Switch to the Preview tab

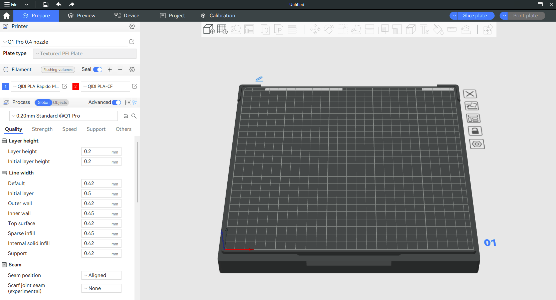pyautogui.click(x=81, y=16)
